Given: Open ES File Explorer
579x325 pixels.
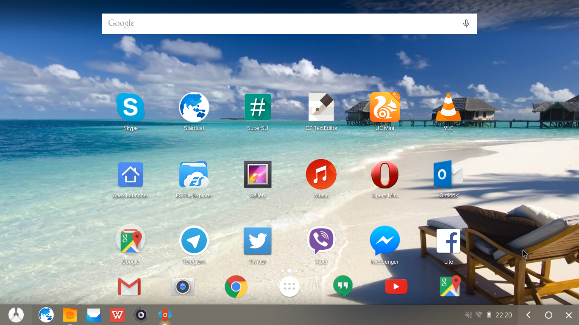Looking at the screenshot, I should [x=194, y=174].
